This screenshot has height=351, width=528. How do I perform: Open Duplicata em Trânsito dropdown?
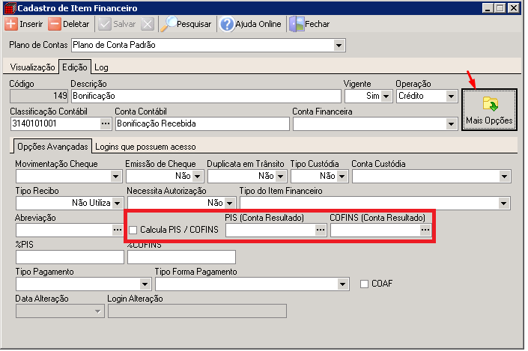[x=281, y=177]
